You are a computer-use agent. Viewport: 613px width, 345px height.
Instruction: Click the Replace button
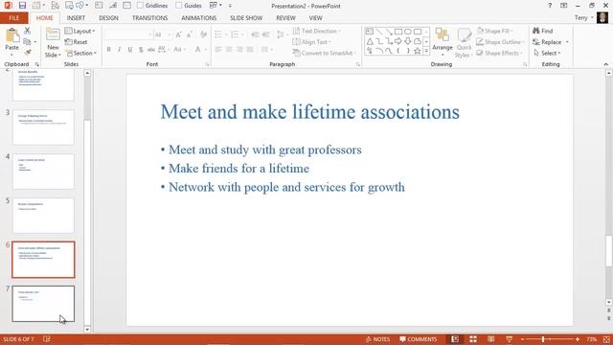click(547, 42)
